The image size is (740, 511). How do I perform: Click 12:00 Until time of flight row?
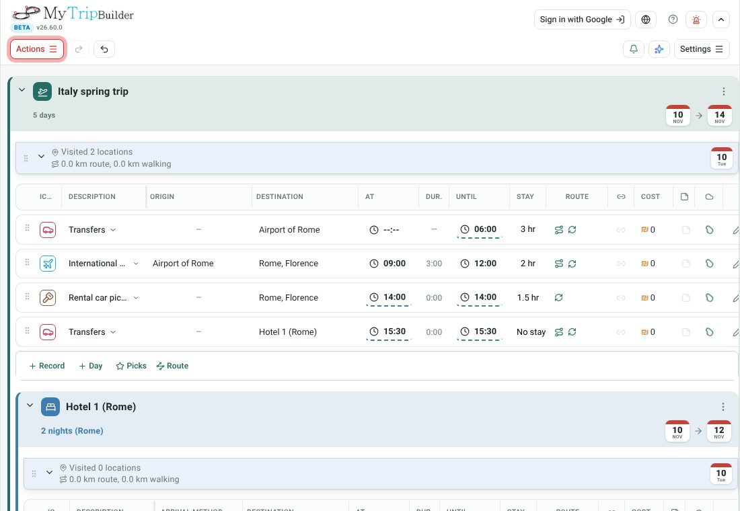click(479, 264)
